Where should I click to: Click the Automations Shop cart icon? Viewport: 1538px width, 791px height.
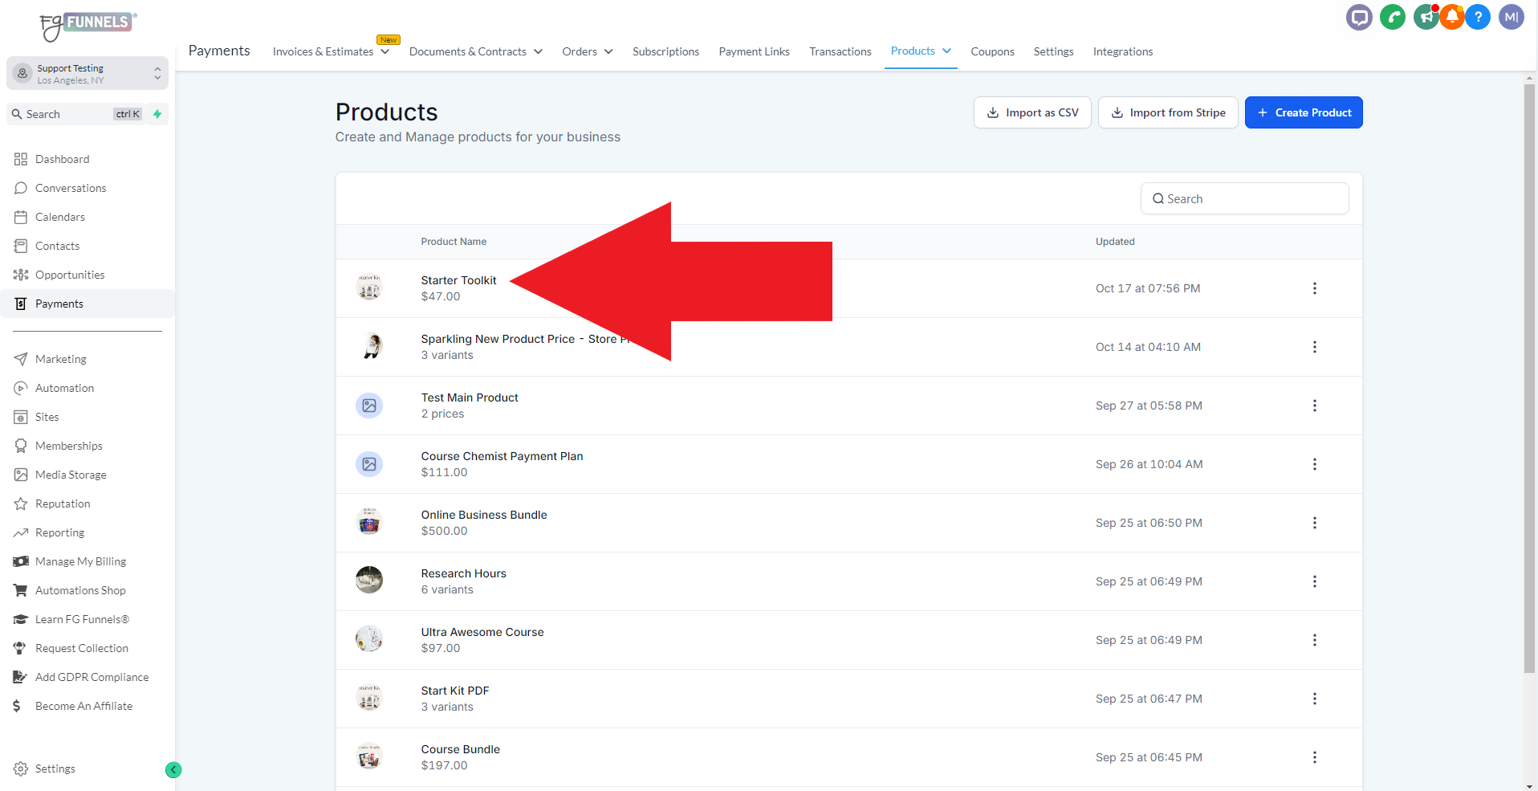point(21,590)
